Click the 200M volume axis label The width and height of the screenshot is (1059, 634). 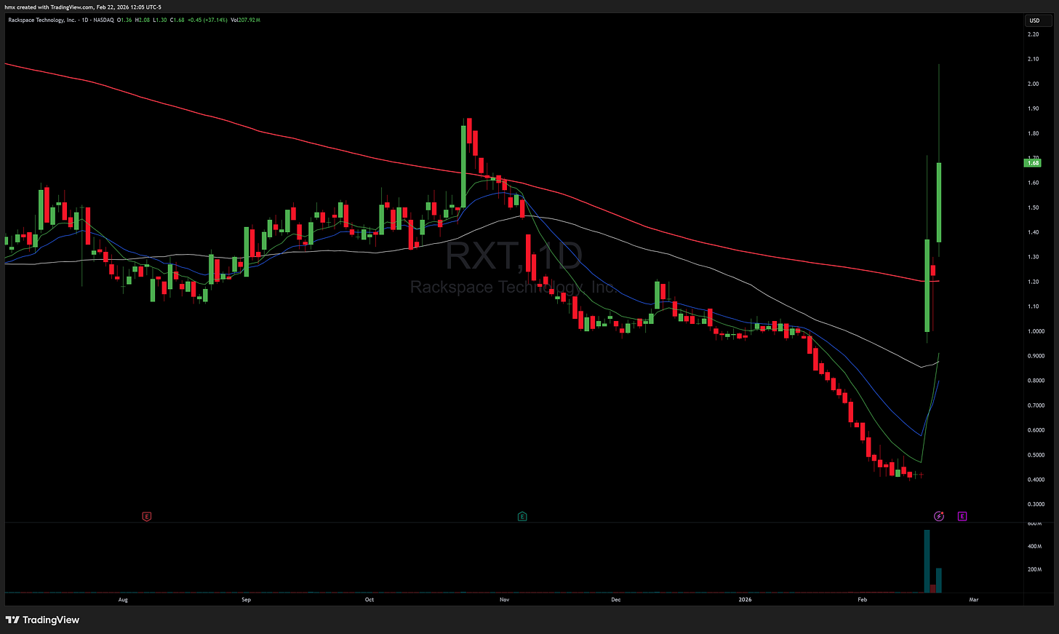(x=1034, y=569)
